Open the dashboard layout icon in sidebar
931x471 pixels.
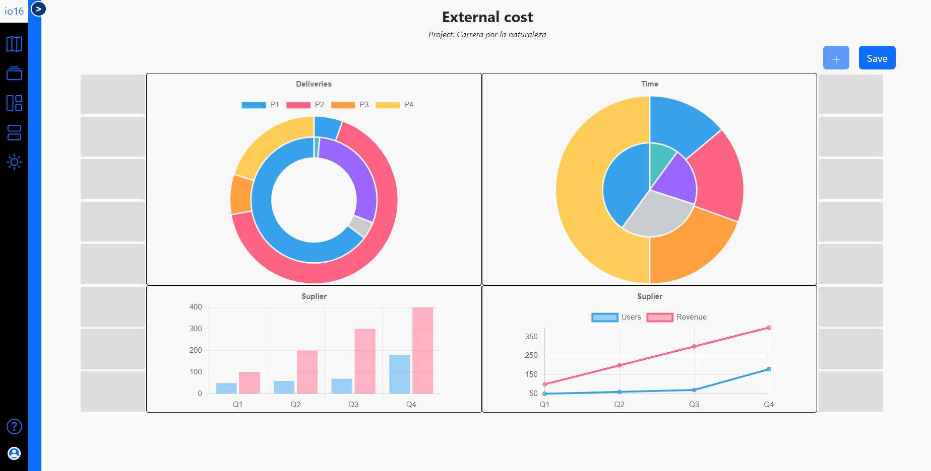pos(14,103)
